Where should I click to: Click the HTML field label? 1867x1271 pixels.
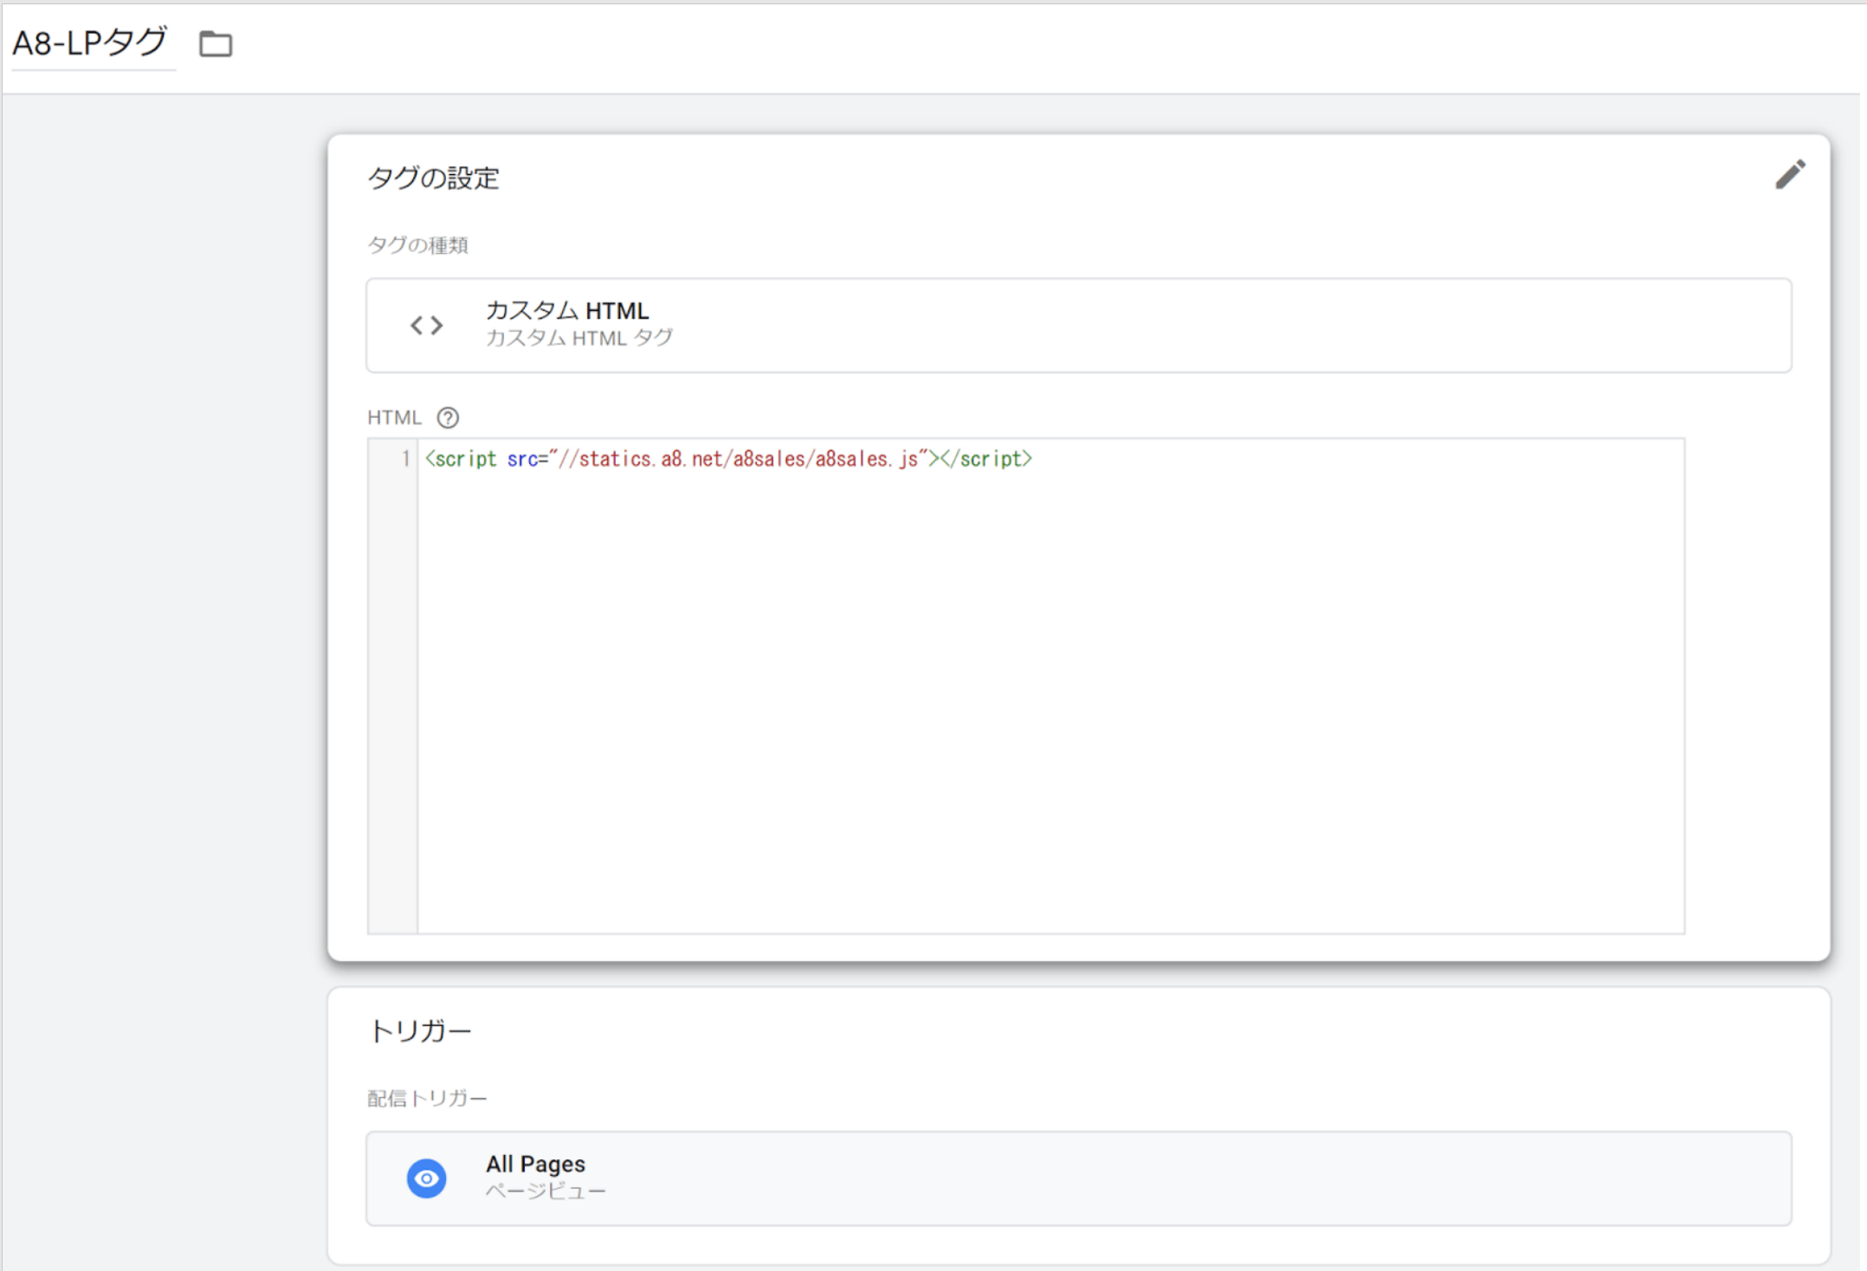pos(394,418)
